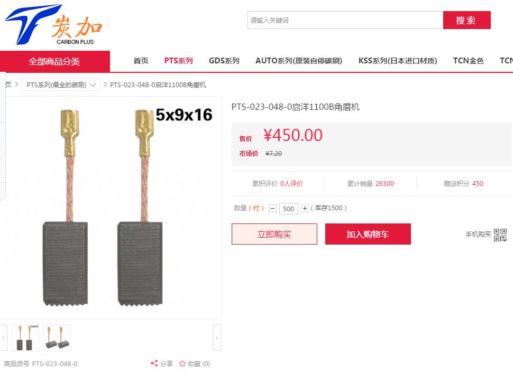Click the Carbon Plus logo
513x374 pixels.
pos(53,24)
